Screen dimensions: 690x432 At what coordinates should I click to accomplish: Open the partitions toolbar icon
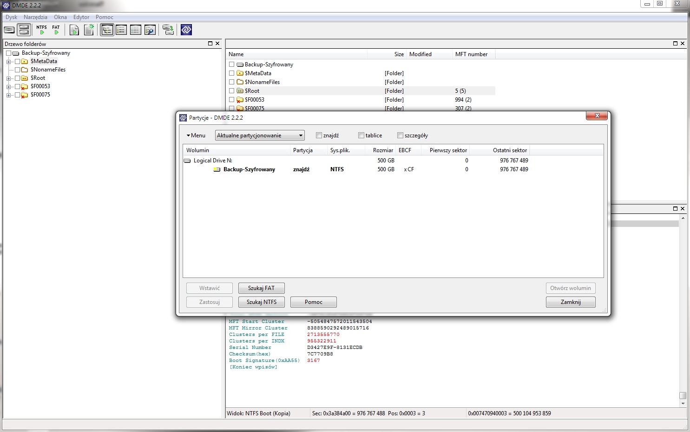pyautogui.click(x=24, y=30)
